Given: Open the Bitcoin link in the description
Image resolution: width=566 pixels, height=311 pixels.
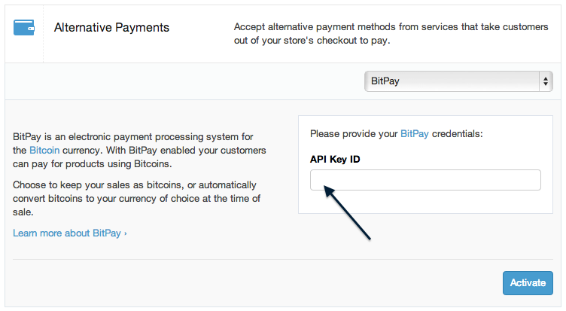Looking at the screenshot, I should pyautogui.click(x=44, y=151).
